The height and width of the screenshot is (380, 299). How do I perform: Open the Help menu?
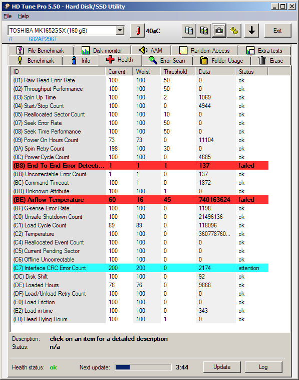[23, 16]
